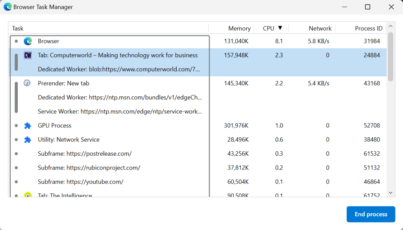Viewport: 403px width, 230px height.
Task: Select Dedicated Worker ntp.msn.com bundles row
Action: pos(198,97)
